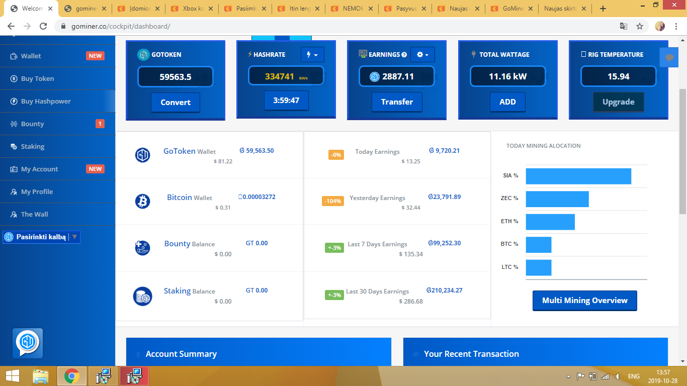Click the Earnings help question mark
687x386 pixels.
pyautogui.click(x=404, y=55)
